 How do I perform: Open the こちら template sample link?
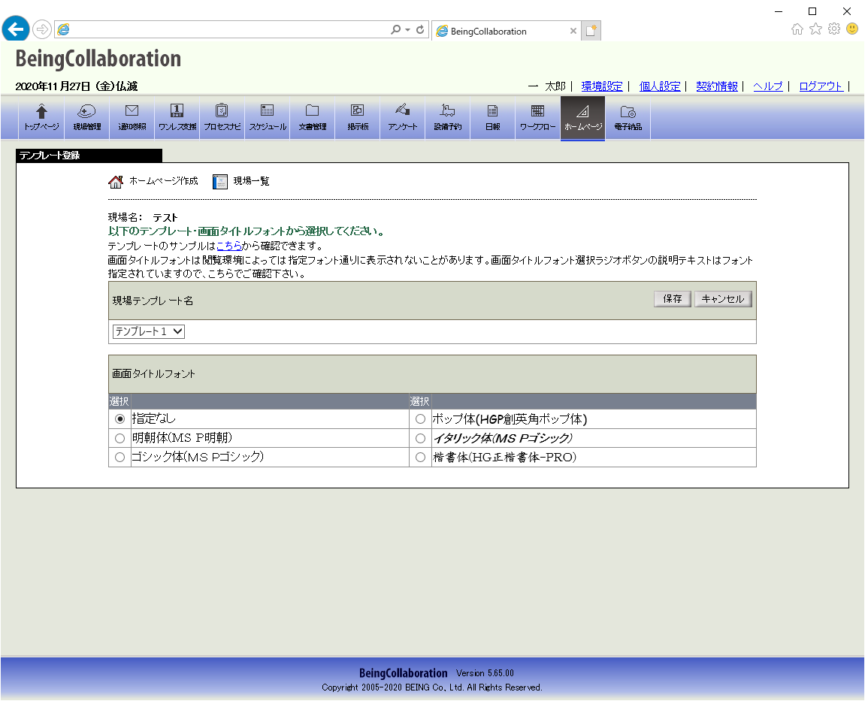click(x=229, y=246)
